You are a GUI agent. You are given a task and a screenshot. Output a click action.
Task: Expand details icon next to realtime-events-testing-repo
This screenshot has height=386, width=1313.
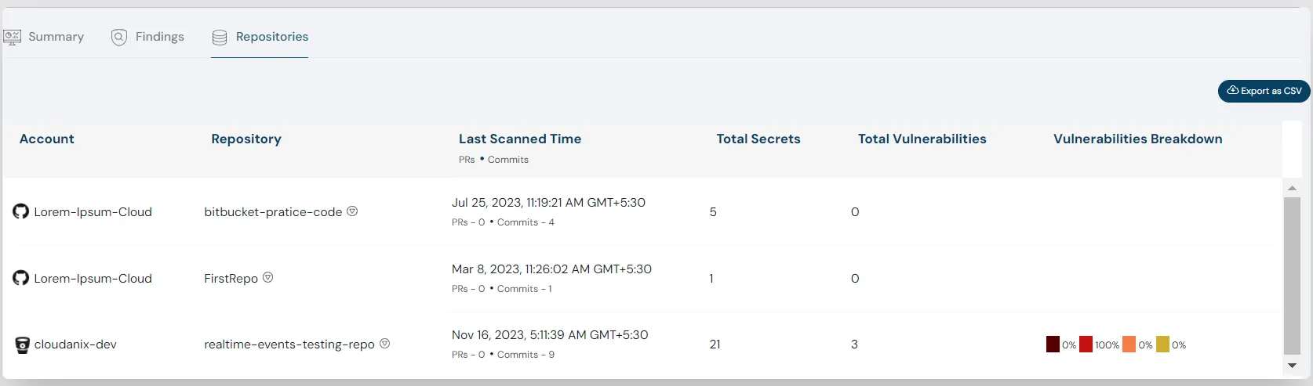click(384, 344)
